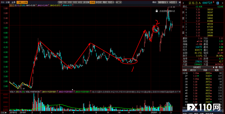Show detailed trades with 细 button
This screenshot has width=225, height=114.
coord(216,67)
